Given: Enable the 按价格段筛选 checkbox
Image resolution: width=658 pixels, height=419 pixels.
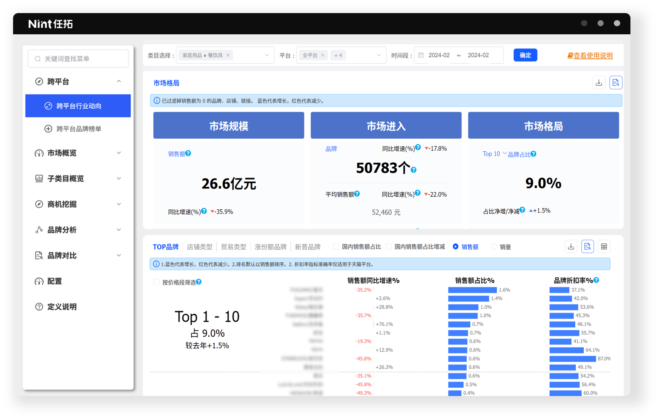Looking at the screenshot, I should pos(156,282).
